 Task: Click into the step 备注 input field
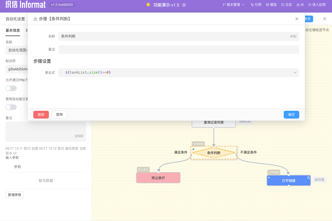click(178, 49)
